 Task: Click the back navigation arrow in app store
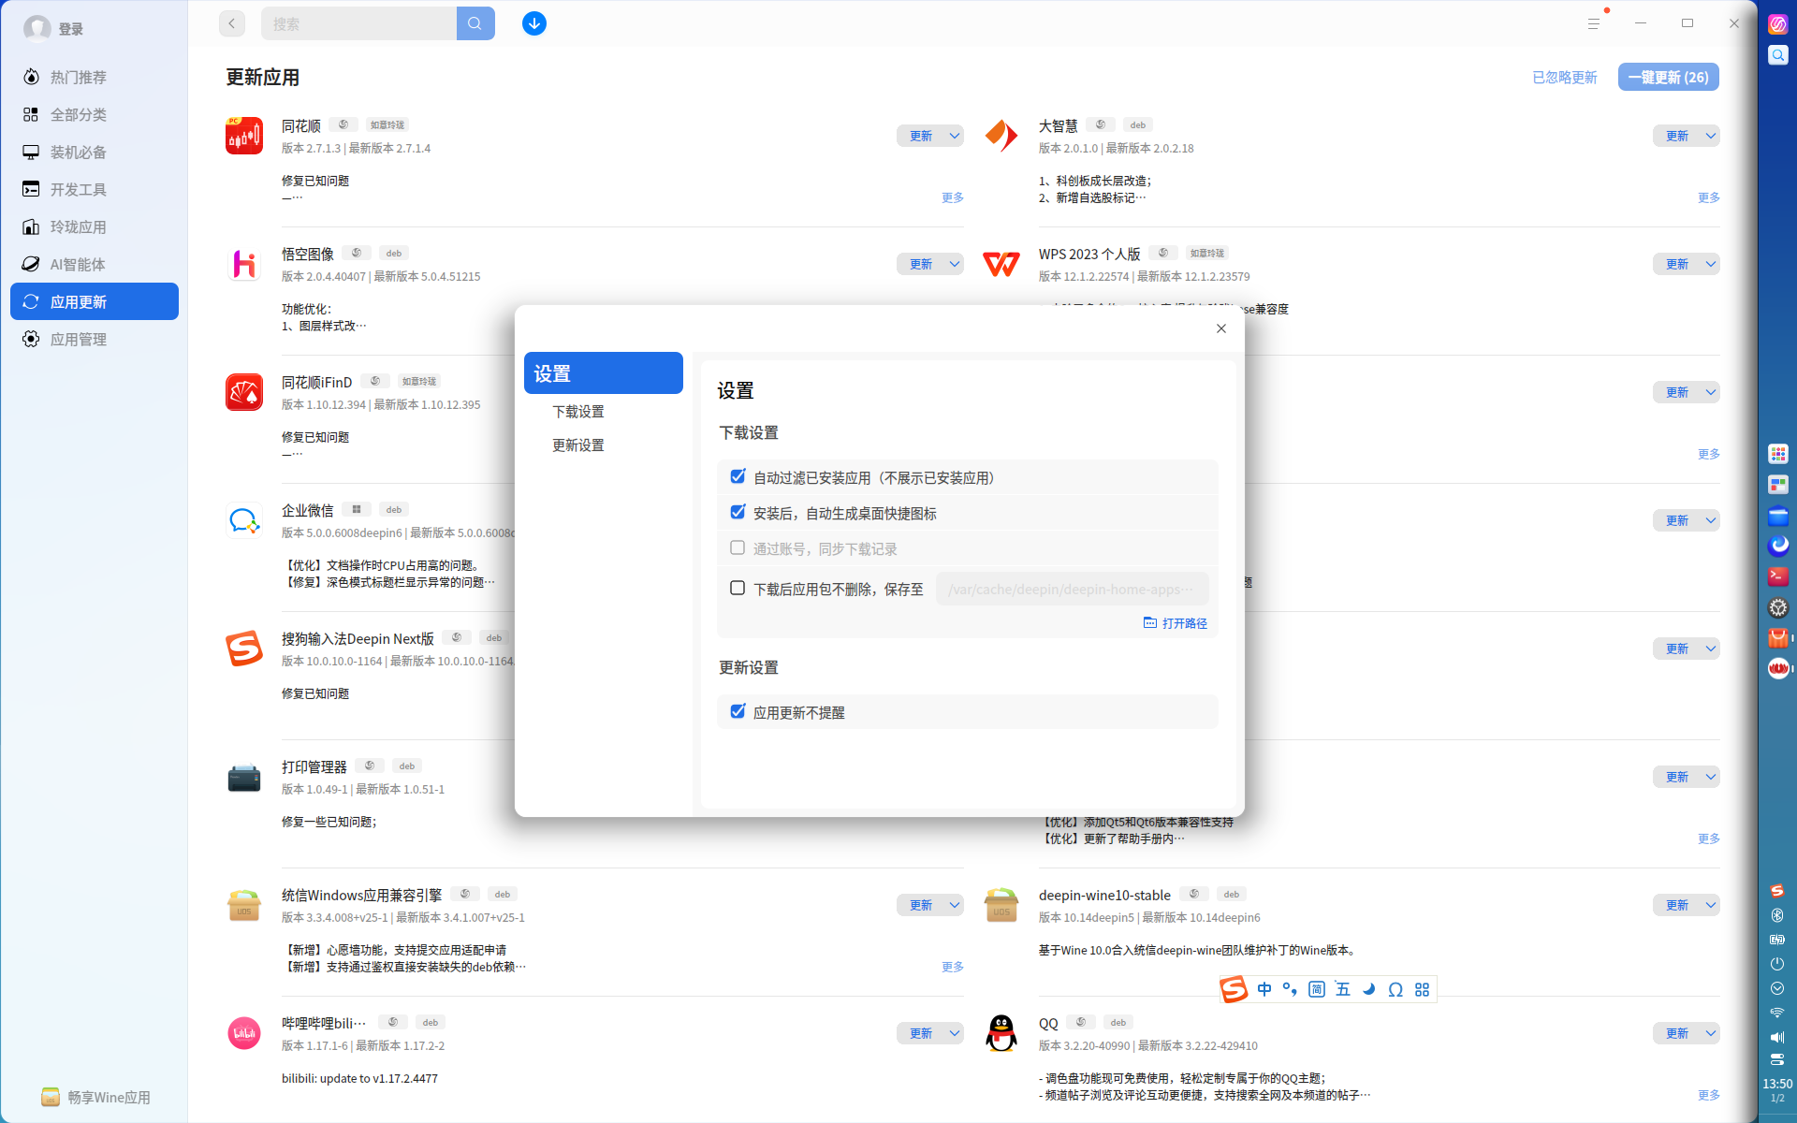231,23
